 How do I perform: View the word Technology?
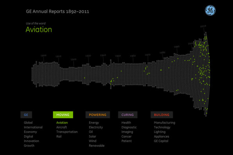(162, 127)
